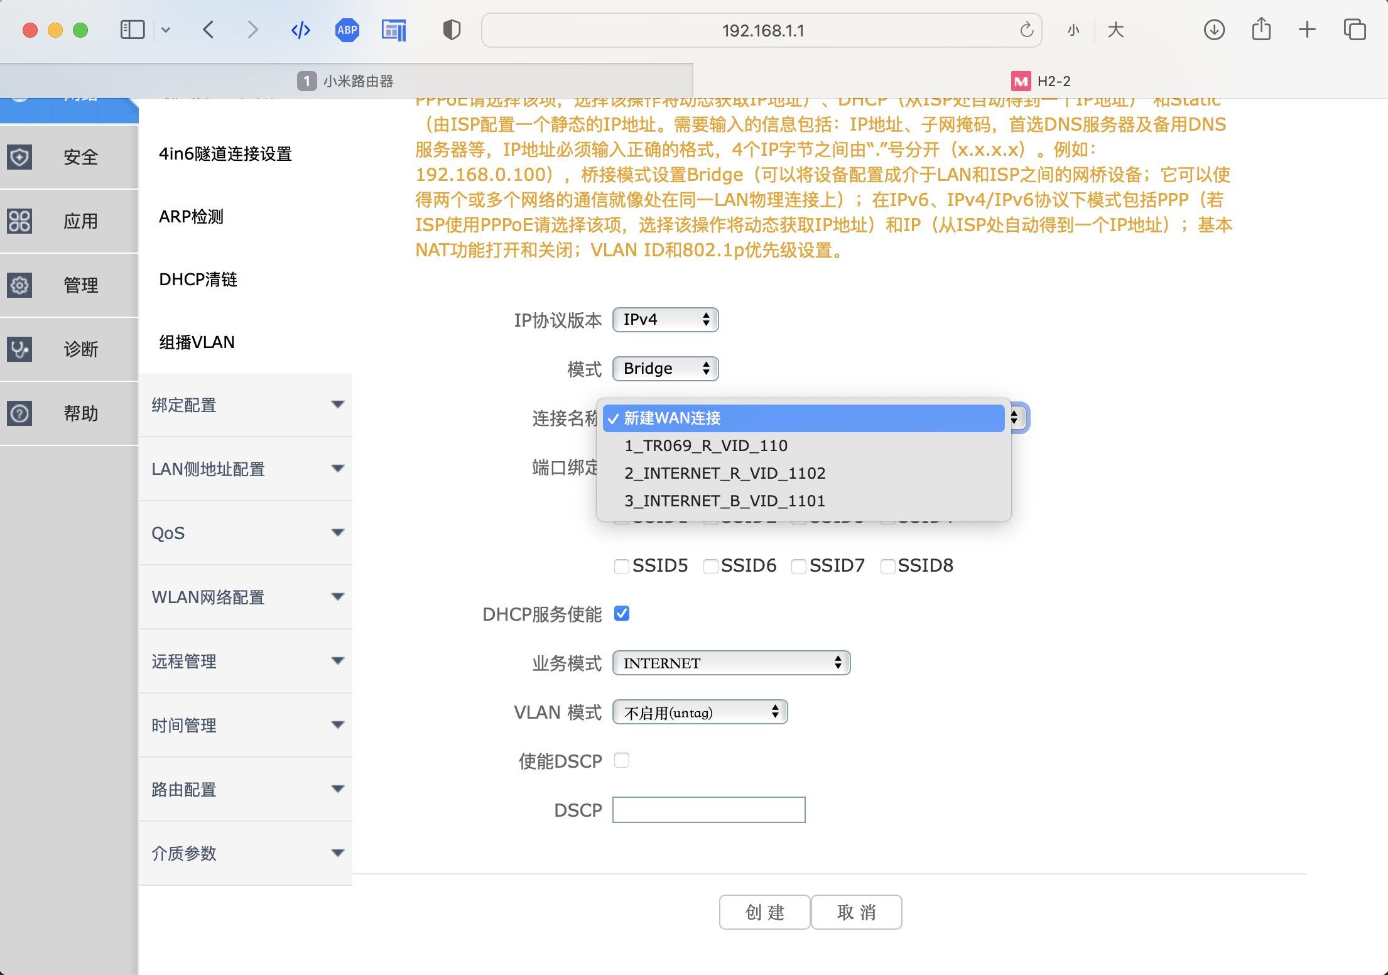Uncheck DHCP服务使能 checkbox

[x=622, y=614]
